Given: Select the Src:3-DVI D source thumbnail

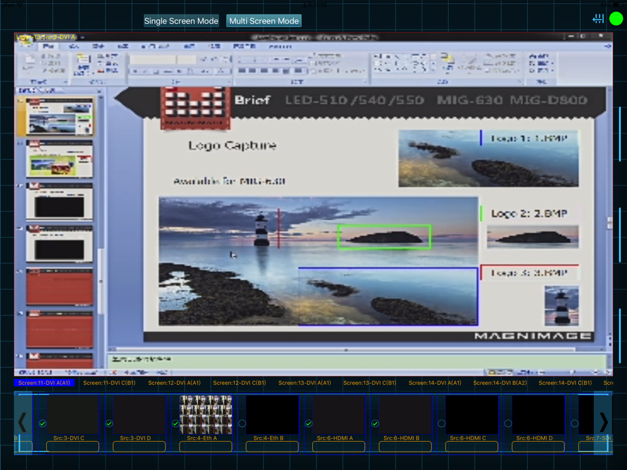Looking at the screenshot, I should [x=139, y=415].
